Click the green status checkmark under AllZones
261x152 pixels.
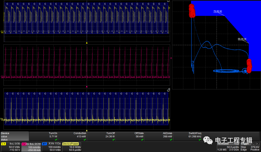click(171, 140)
